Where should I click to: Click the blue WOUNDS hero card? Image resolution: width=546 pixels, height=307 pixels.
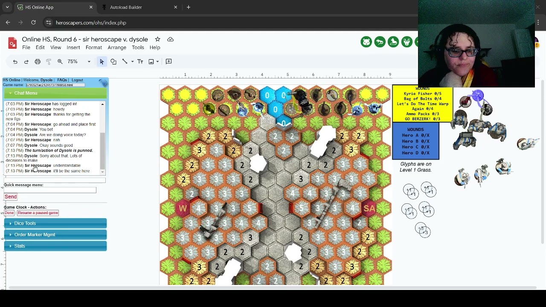click(x=415, y=141)
